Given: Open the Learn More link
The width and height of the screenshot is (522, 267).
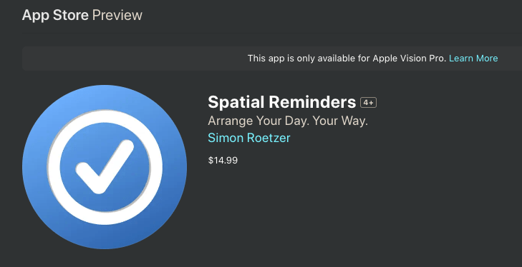Looking at the screenshot, I should (x=473, y=59).
